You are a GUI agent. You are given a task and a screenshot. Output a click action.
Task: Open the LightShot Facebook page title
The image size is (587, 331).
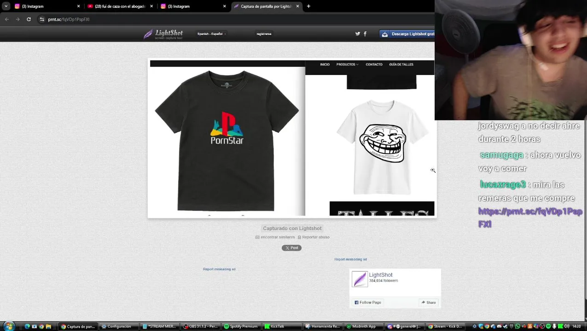[381, 275]
